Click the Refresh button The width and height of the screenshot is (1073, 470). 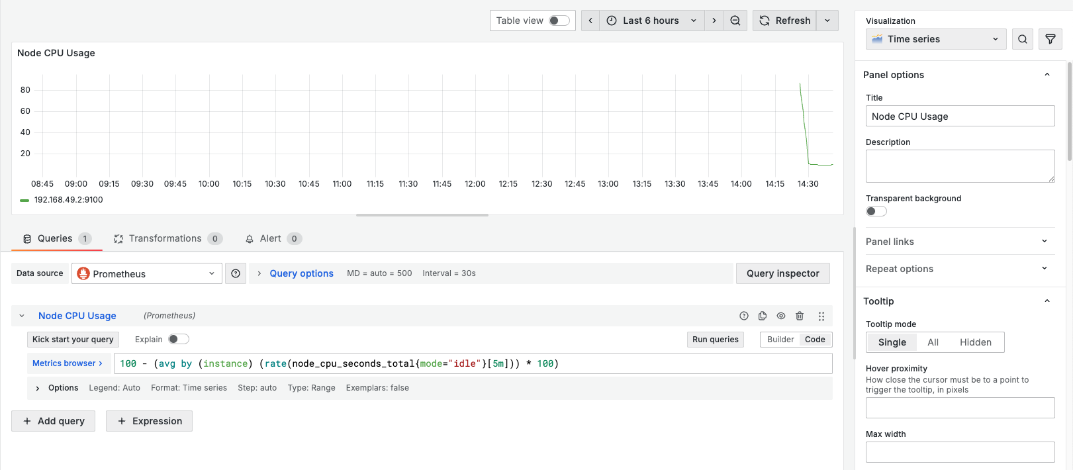point(784,21)
